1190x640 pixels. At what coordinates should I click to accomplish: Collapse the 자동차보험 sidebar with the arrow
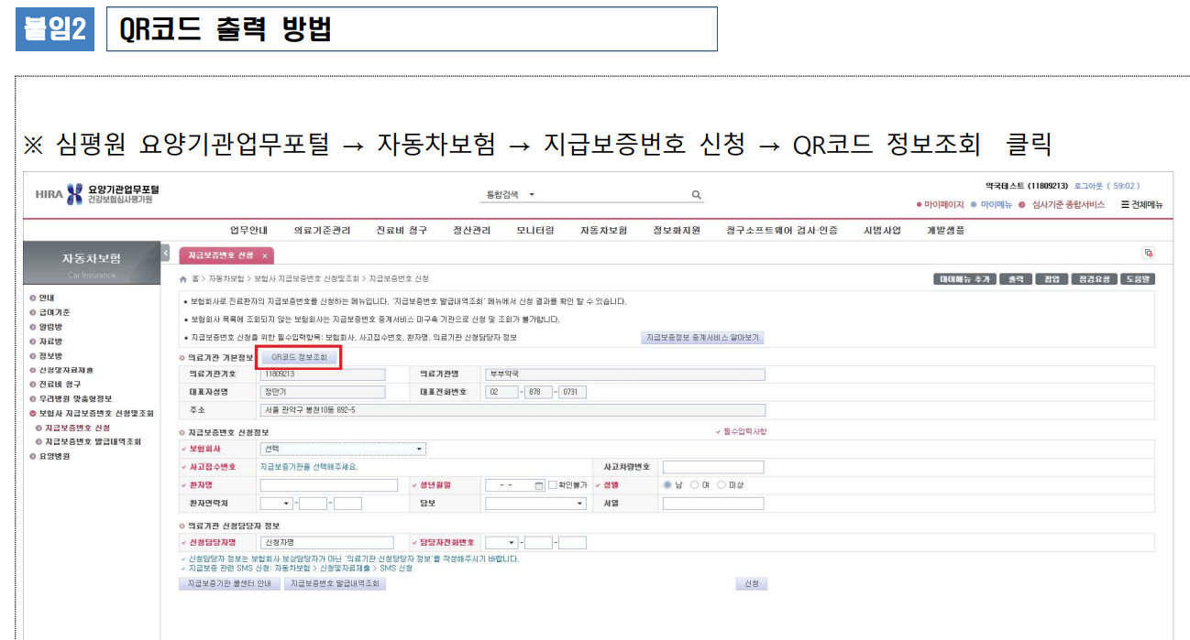click(x=165, y=253)
